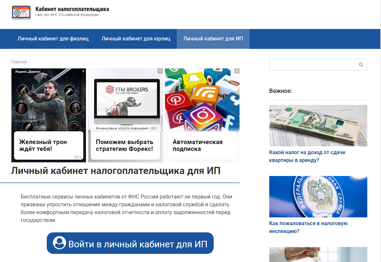The width and height of the screenshot is (381, 262).
Task: Click the ФНС emblem image thumbnail
Action: (318, 196)
